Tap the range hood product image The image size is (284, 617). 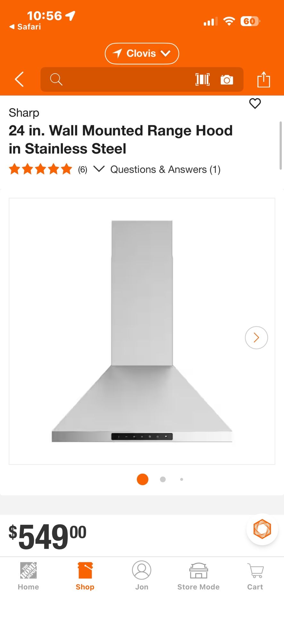click(142, 331)
